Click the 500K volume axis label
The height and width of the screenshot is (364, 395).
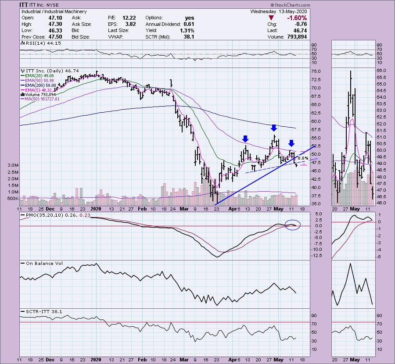(13, 198)
